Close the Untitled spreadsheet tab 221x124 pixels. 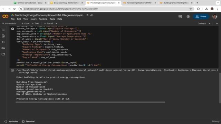(46, 3)
